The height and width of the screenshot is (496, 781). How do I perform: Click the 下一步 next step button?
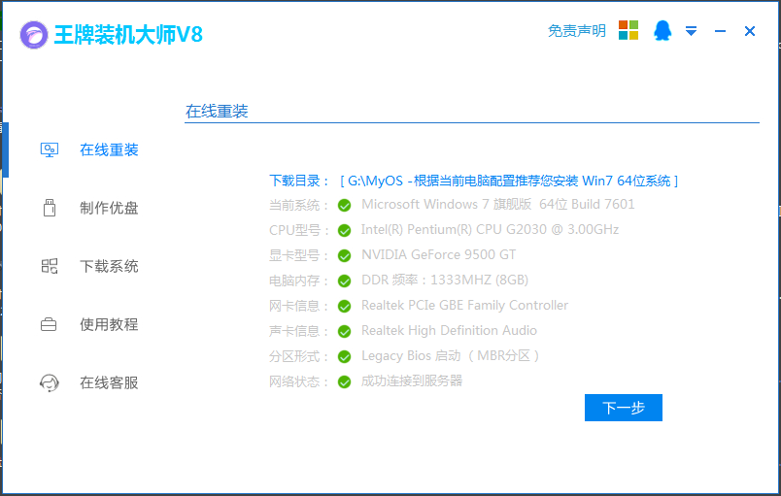tap(623, 408)
